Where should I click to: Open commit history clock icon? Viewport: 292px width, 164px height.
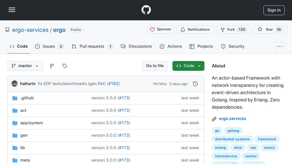195,84
